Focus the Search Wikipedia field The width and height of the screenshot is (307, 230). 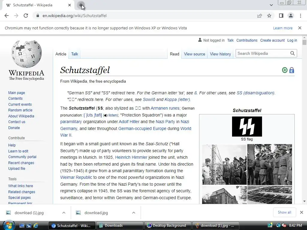tap(262, 53)
